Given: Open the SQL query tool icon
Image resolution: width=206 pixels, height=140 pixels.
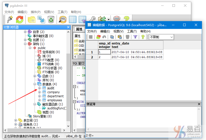Looking at the screenshot, I should pyautogui.click(x=62, y=19).
